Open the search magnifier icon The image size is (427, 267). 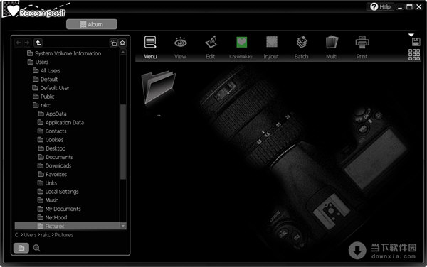click(x=36, y=248)
